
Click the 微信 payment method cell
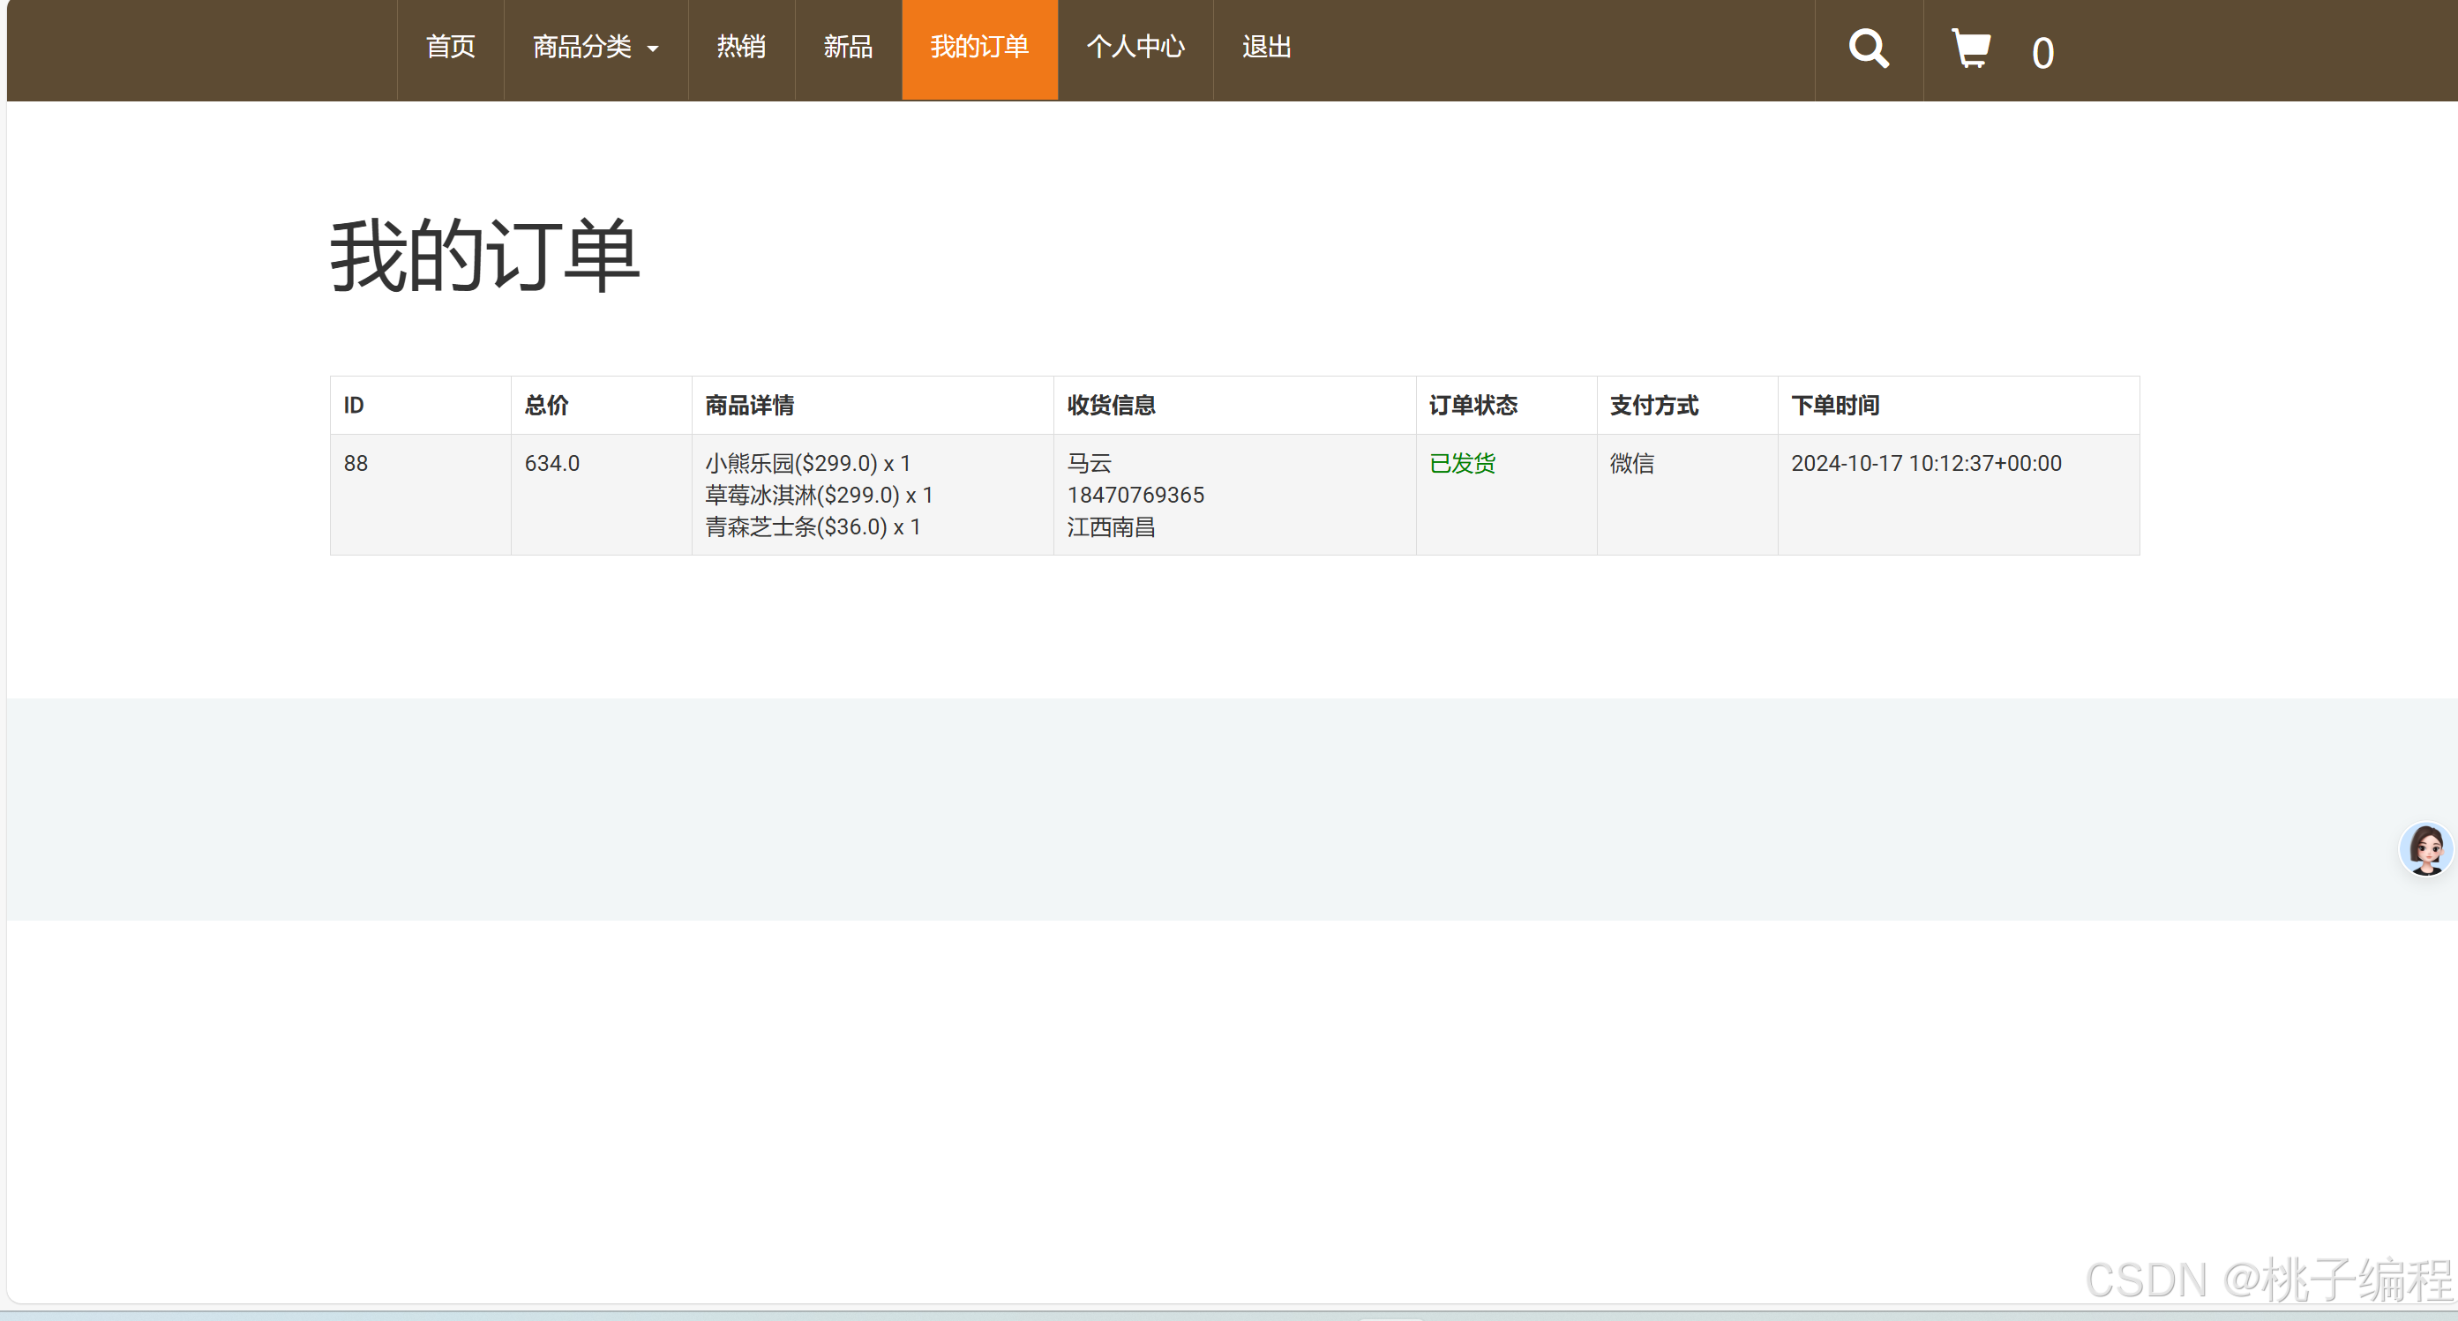(1631, 464)
